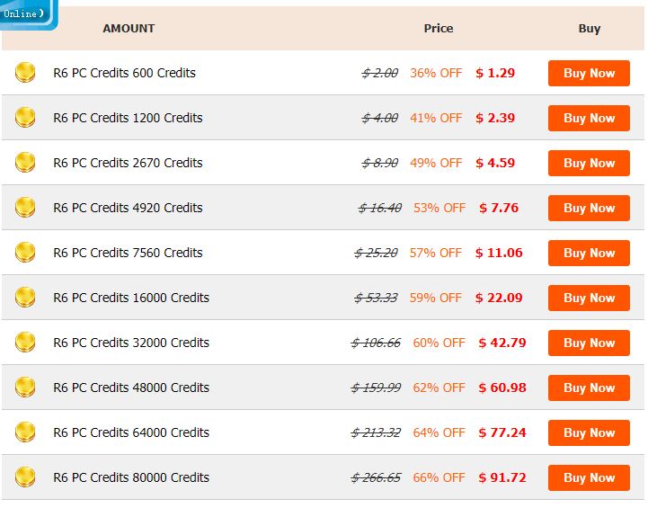Buy the 32000 Credits pack at $42.79

589,343
